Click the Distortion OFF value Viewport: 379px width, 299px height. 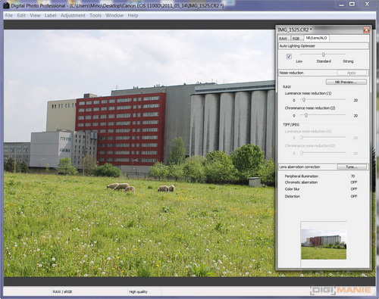click(x=354, y=196)
